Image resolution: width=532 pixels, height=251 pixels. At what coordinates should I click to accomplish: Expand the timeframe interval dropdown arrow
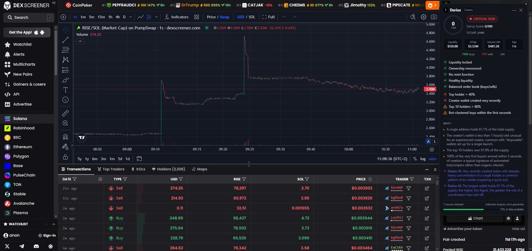pos(130,17)
